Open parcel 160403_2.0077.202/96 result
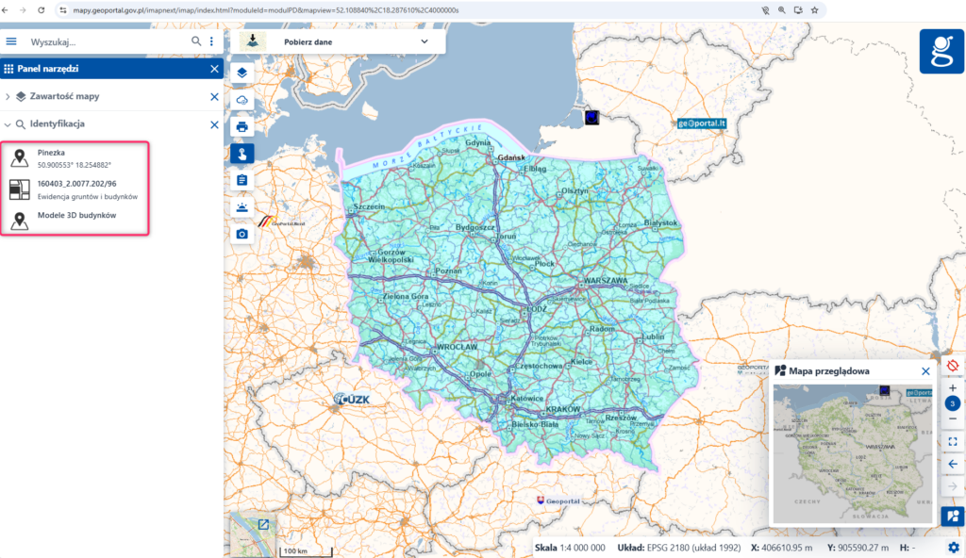The height and width of the screenshot is (558, 966). pos(75,189)
